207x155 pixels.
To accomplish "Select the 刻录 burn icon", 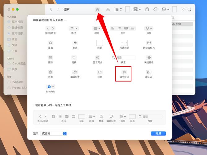I will click(x=74, y=43).
